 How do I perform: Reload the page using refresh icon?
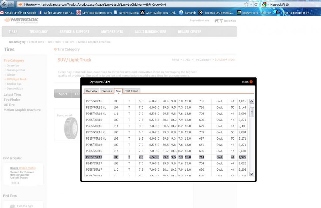(256, 4)
